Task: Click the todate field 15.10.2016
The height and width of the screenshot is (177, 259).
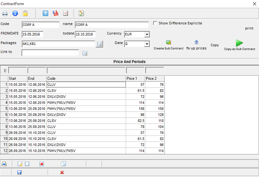Action: [85, 34]
